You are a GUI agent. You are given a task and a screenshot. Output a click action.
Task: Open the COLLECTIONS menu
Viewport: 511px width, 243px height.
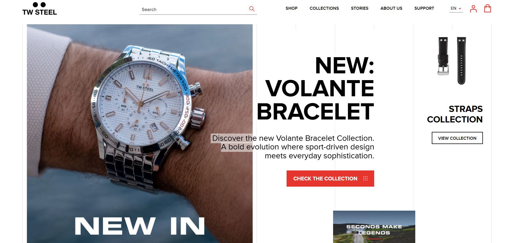coord(324,8)
